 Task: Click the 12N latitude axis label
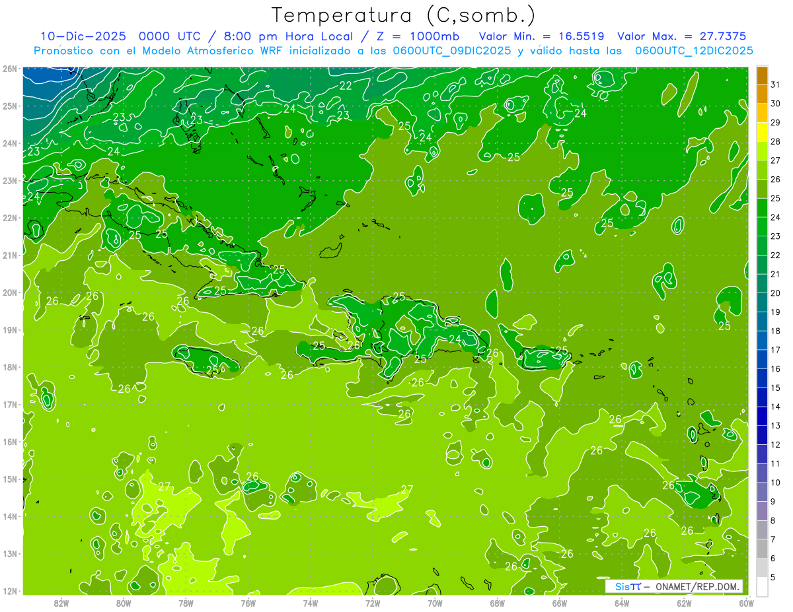pos(9,591)
